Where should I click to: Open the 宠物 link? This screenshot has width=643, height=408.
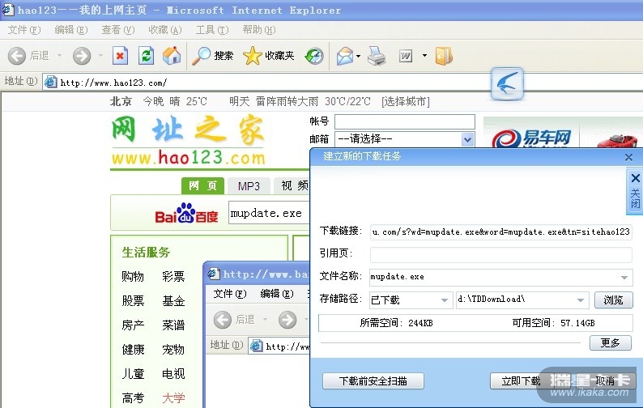pyautogui.click(x=173, y=350)
